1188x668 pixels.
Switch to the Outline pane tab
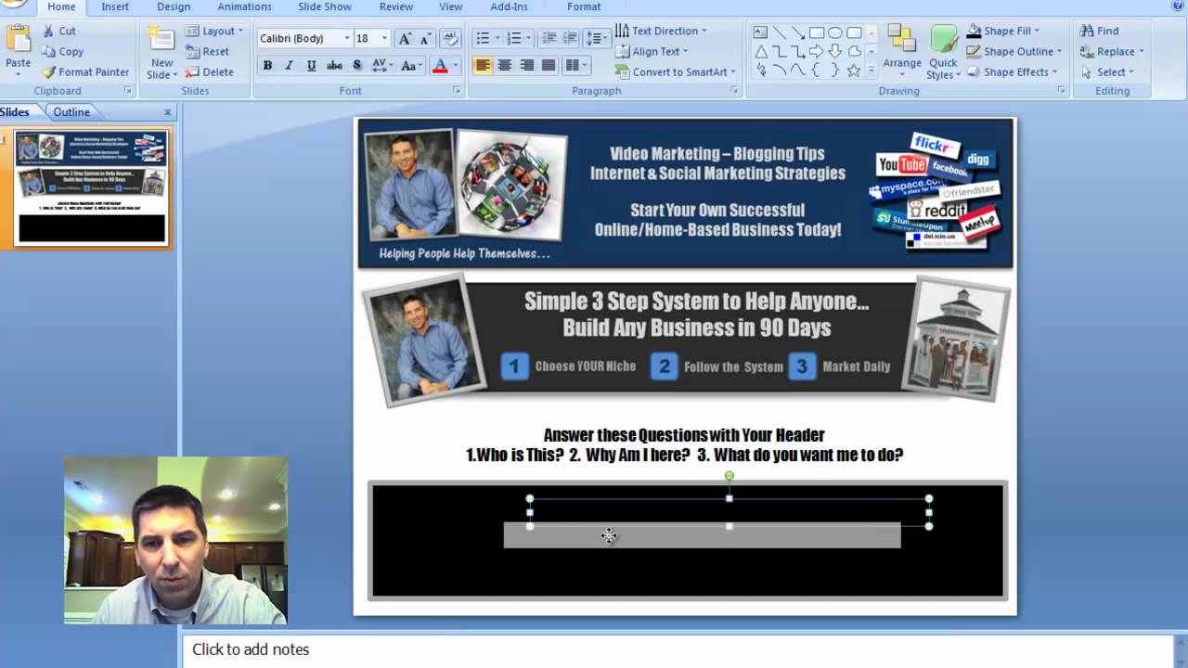pyautogui.click(x=71, y=112)
